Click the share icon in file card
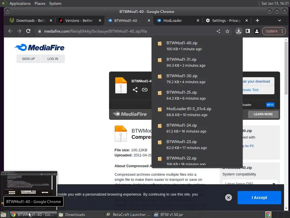 click(135, 90)
